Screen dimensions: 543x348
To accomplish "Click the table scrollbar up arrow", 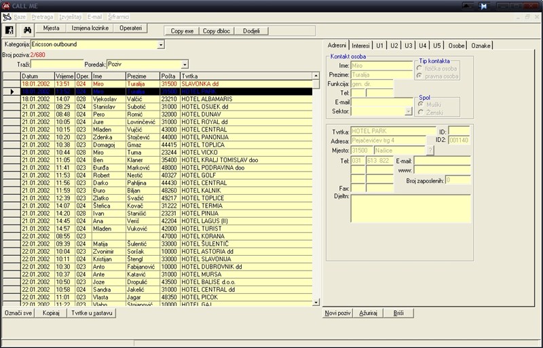I will pos(316,76).
